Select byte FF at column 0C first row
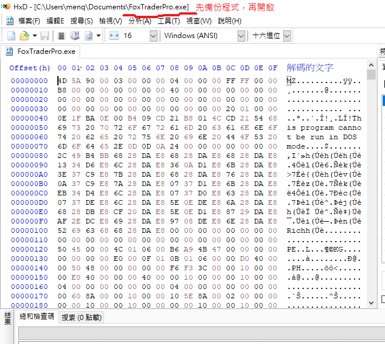This screenshot has width=385, height=344. point(231,81)
